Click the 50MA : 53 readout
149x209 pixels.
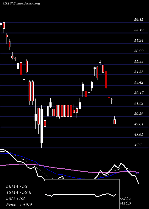tap(17, 187)
